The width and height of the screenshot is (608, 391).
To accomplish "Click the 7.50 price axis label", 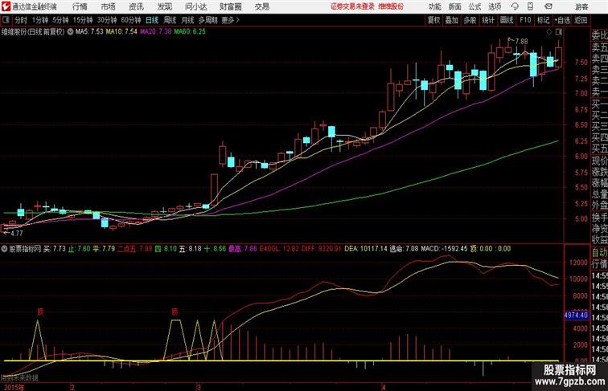I will click(x=581, y=63).
